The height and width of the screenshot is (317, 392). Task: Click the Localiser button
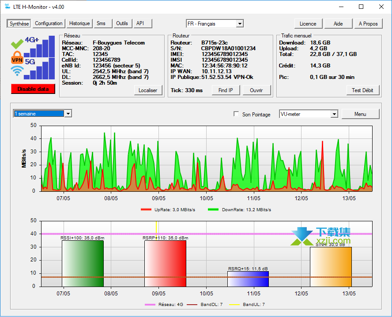click(148, 90)
